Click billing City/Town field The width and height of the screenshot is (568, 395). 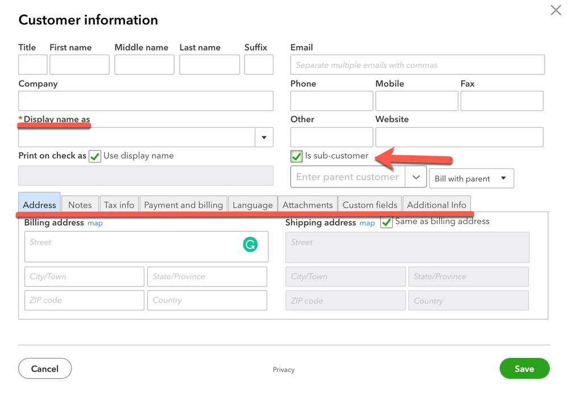pos(84,277)
